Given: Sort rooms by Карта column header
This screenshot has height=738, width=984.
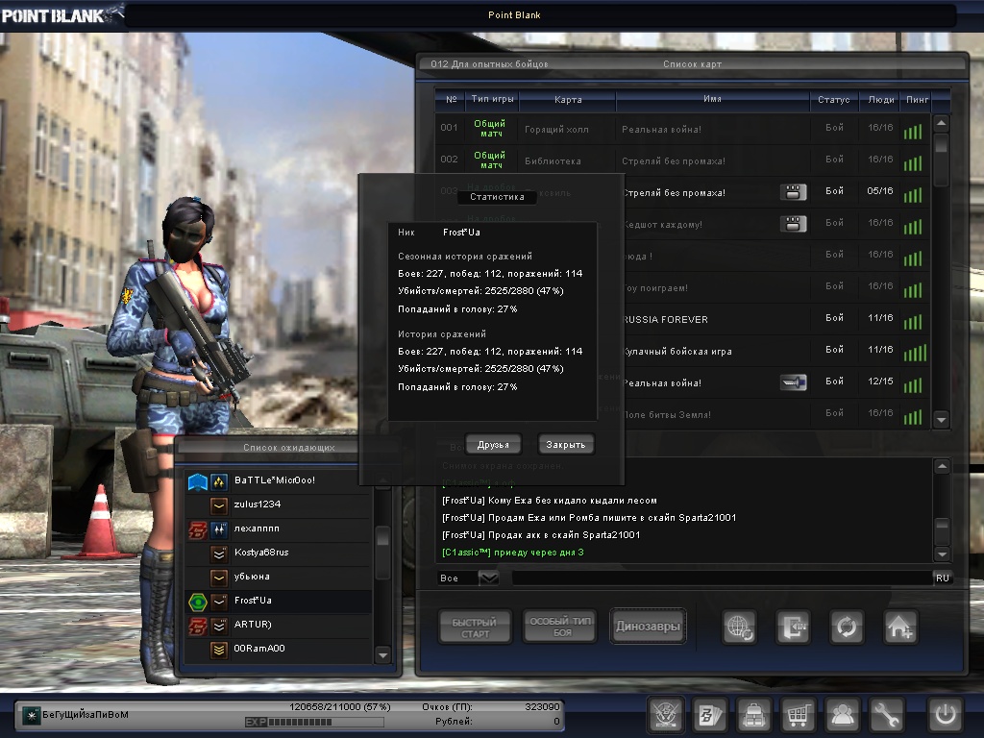Looking at the screenshot, I should tap(568, 99).
